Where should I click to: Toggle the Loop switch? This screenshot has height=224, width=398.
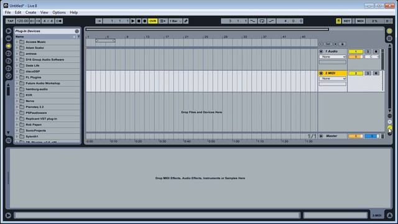click(x=262, y=21)
